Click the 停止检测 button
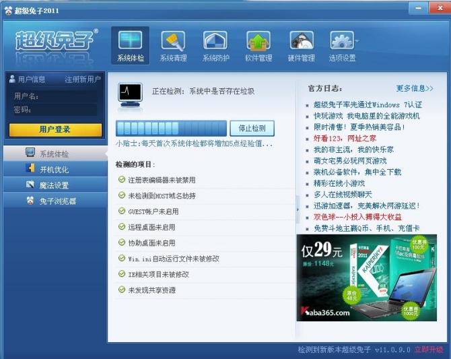Image resolution: width=451 pixels, height=359 pixels. click(252, 128)
